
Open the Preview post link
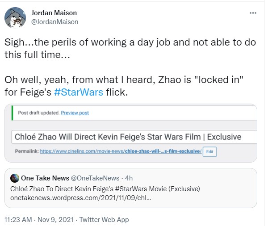click(x=75, y=113)
